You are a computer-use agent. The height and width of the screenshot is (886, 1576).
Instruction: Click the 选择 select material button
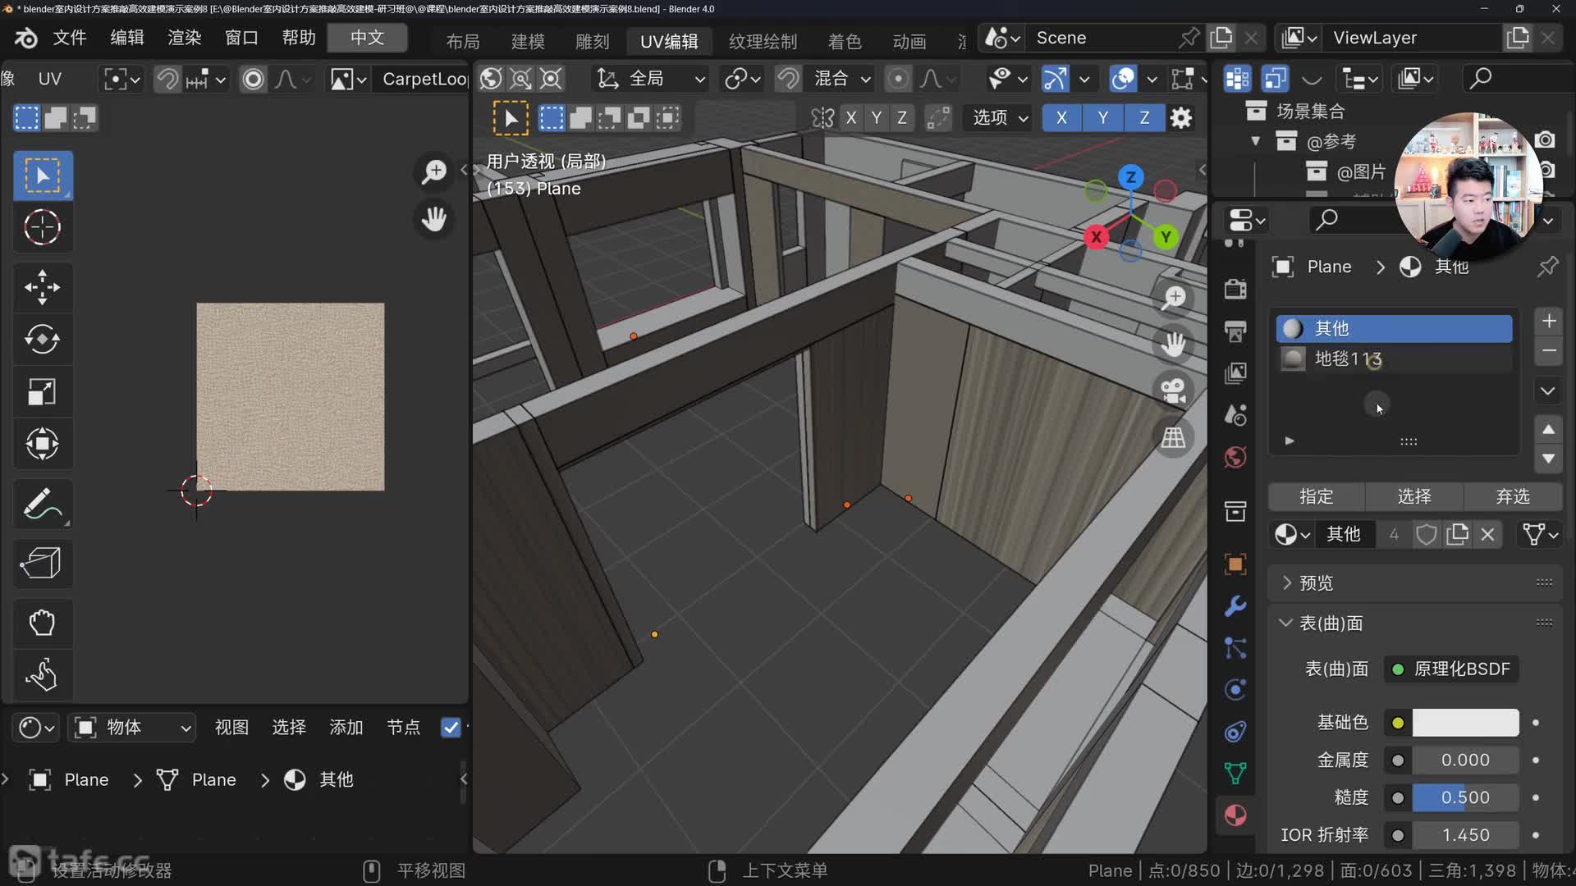click(1413, 496)
